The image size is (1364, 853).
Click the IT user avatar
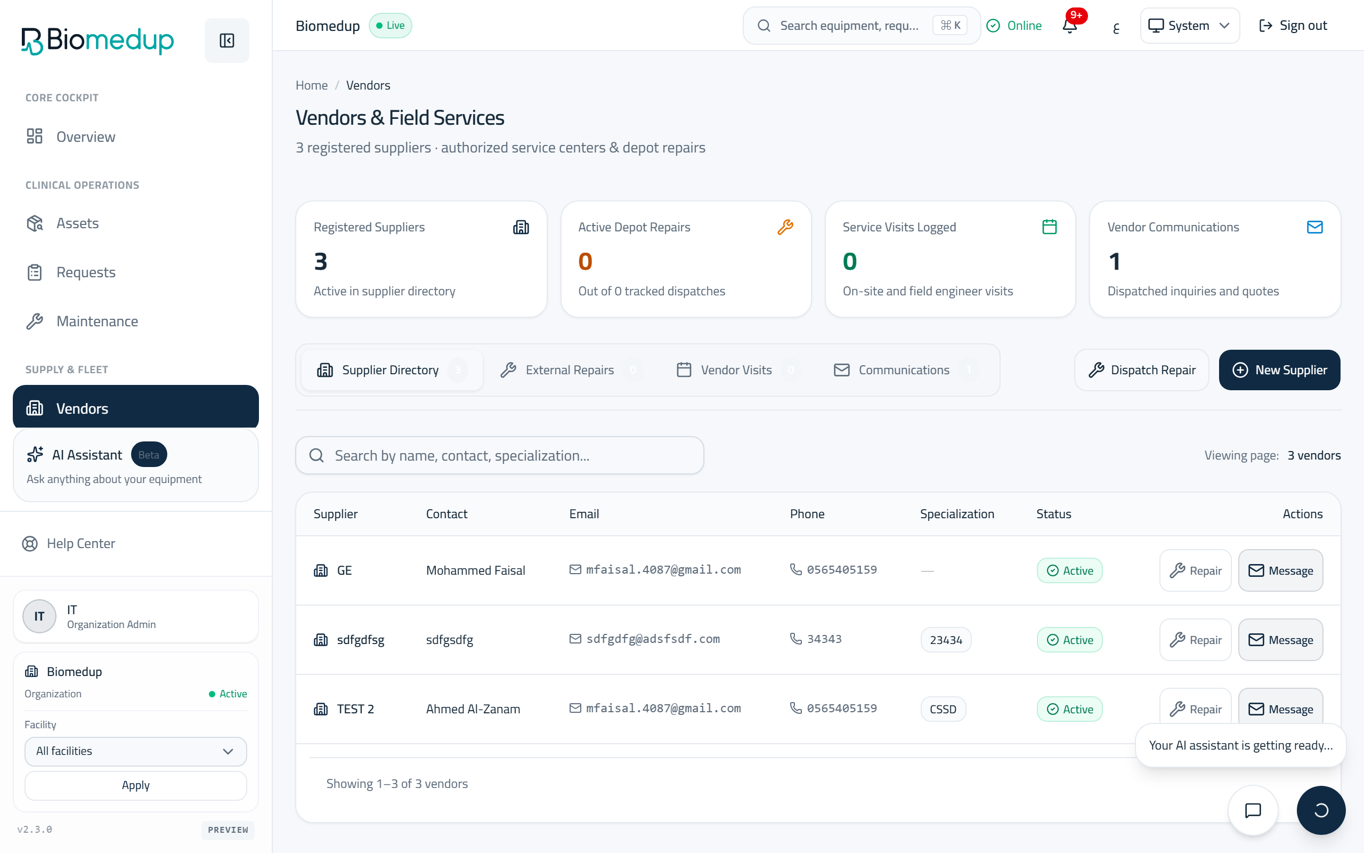[x=39, y=616]
